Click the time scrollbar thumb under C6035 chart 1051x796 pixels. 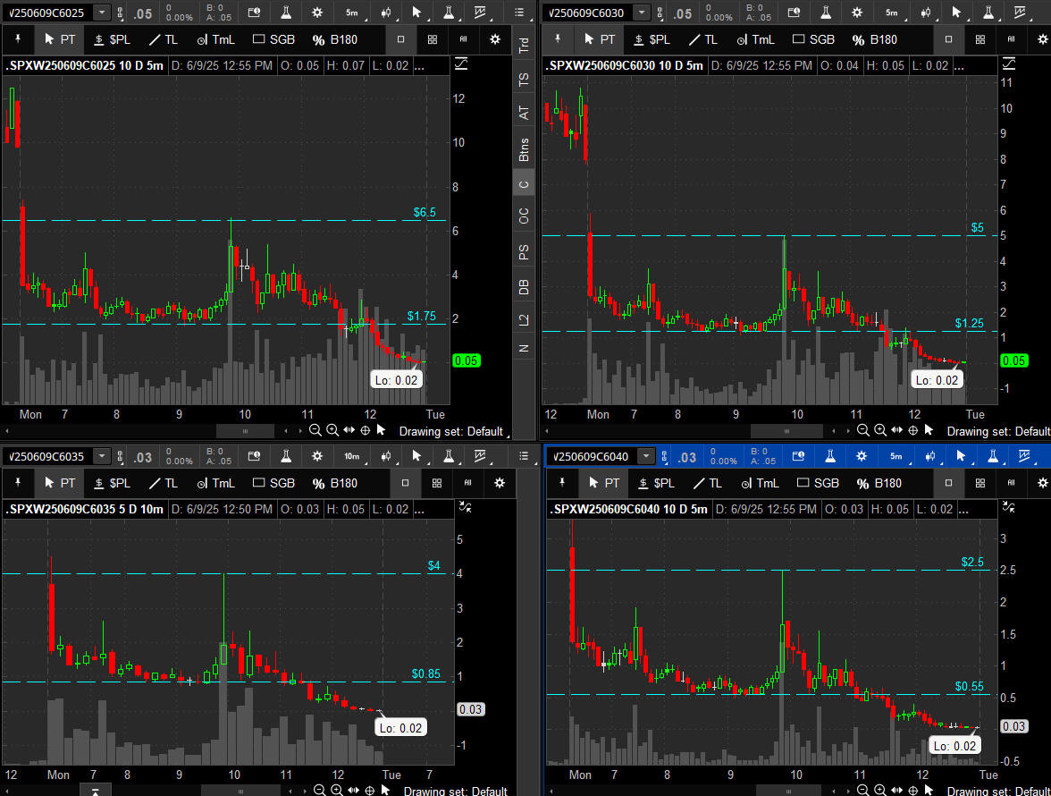240,791
